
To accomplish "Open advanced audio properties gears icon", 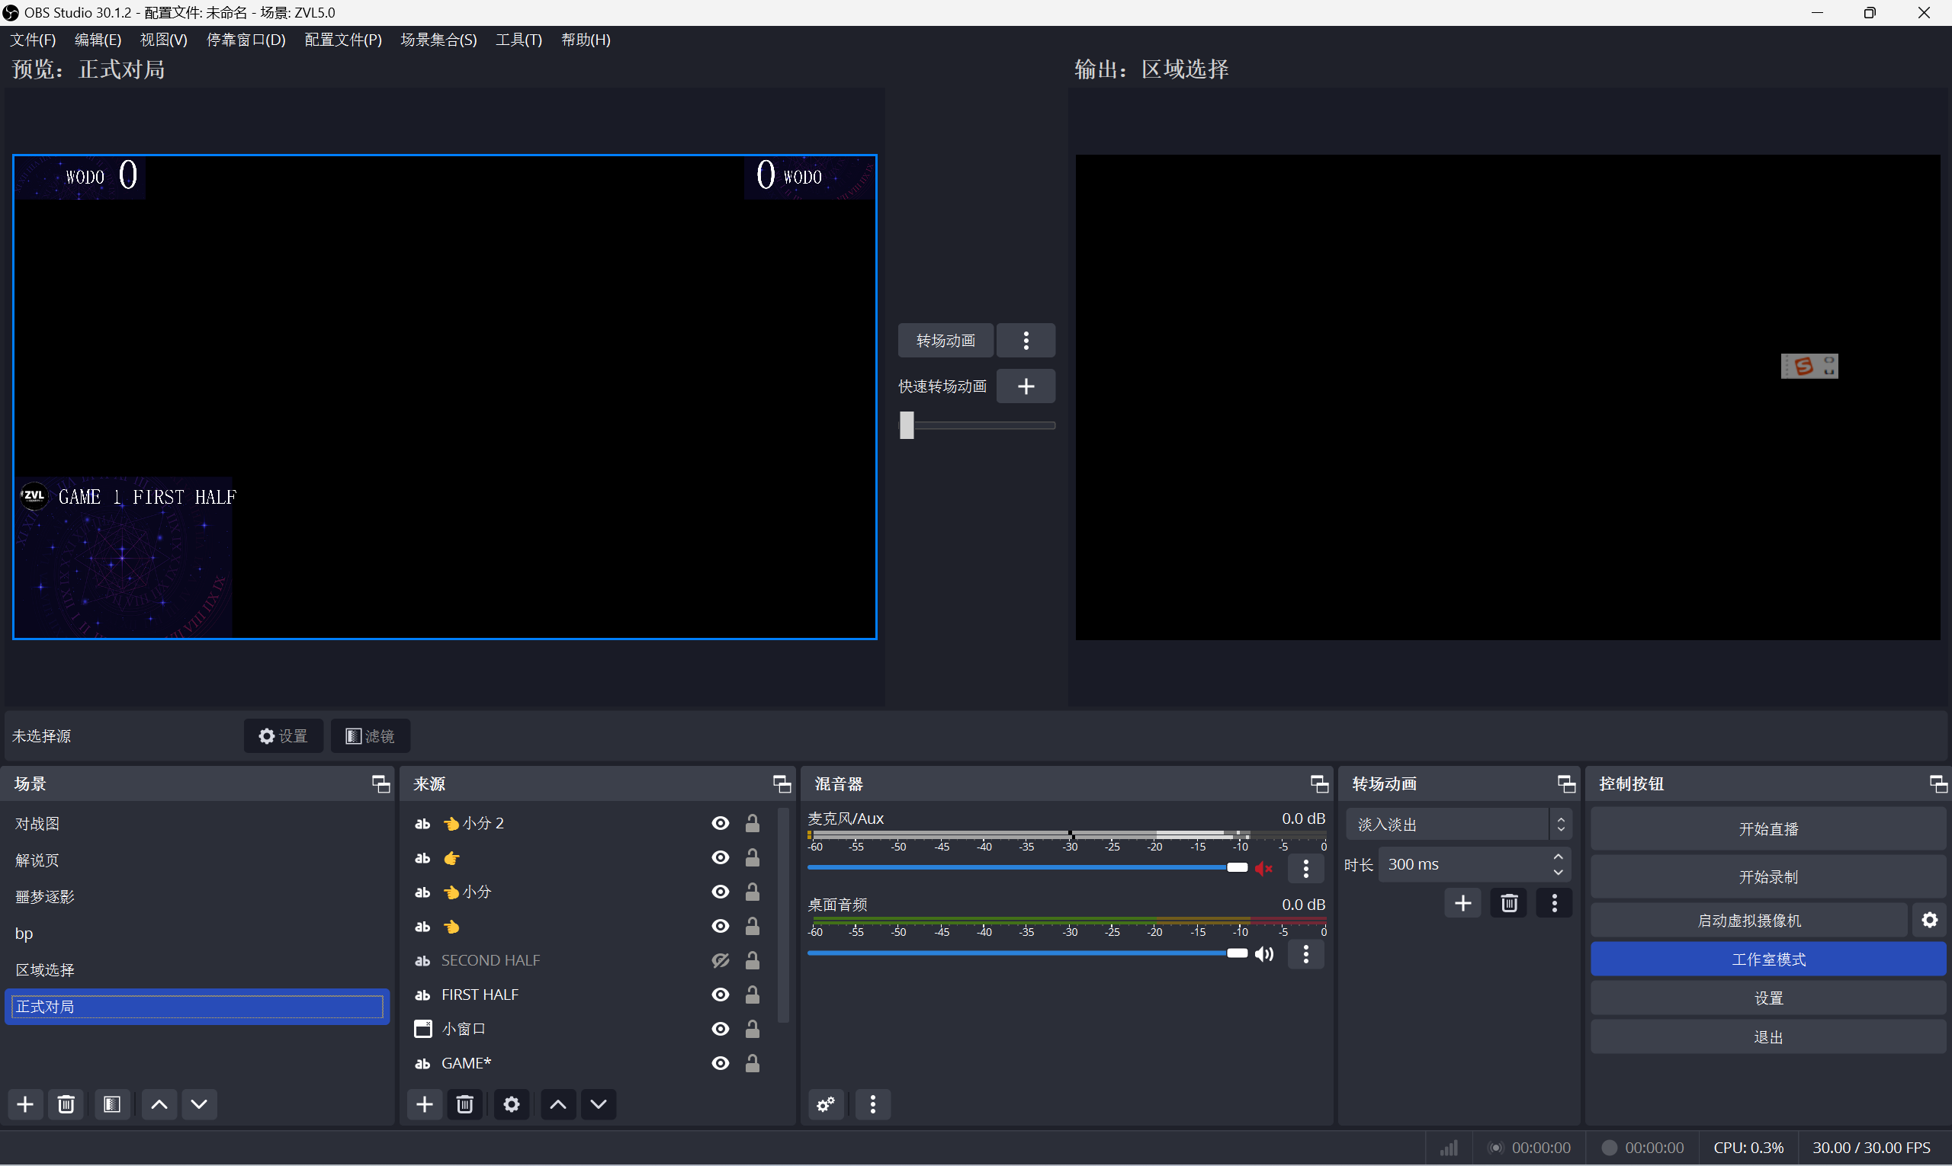I will click(826, 1104).
